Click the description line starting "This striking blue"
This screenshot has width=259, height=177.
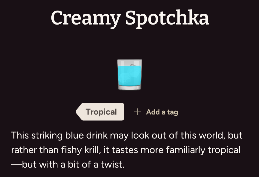(x=126, y=135)
